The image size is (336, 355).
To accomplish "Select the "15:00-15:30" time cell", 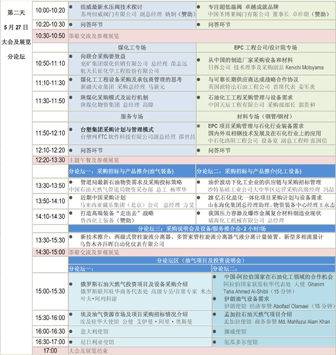I will [50, 291].
